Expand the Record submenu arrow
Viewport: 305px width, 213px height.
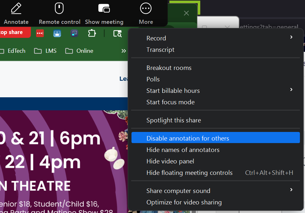pos(291,38)
